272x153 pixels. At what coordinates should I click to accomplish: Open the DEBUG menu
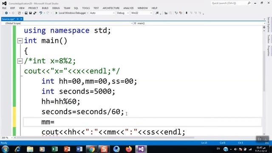click(56, 8)
